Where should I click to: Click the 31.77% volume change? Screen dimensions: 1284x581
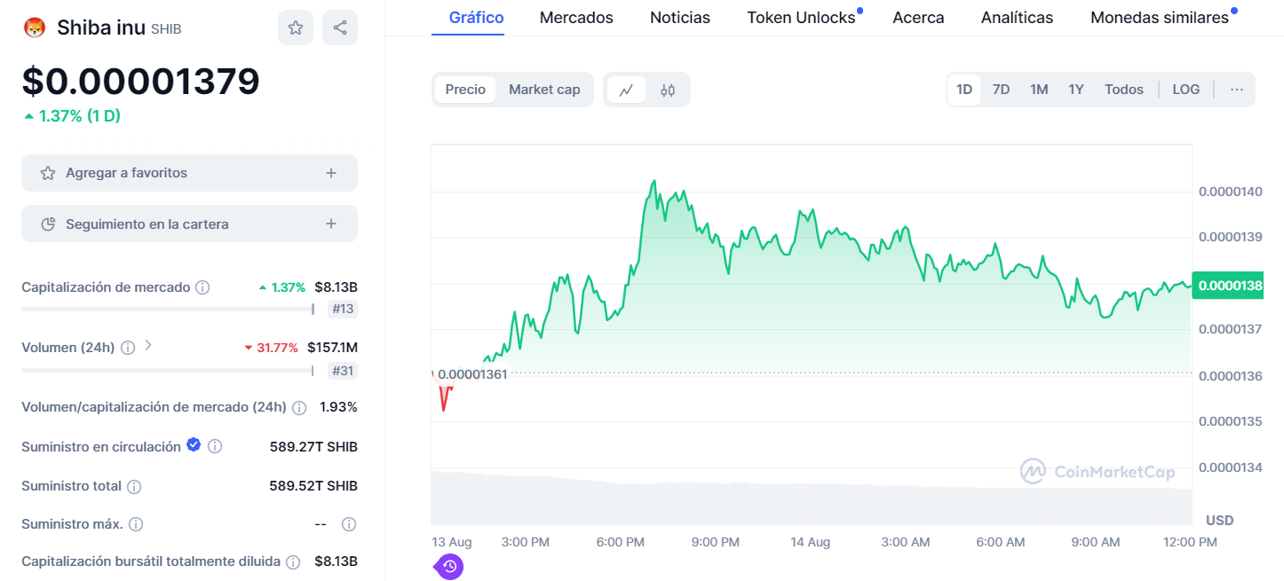coord(271,348)
